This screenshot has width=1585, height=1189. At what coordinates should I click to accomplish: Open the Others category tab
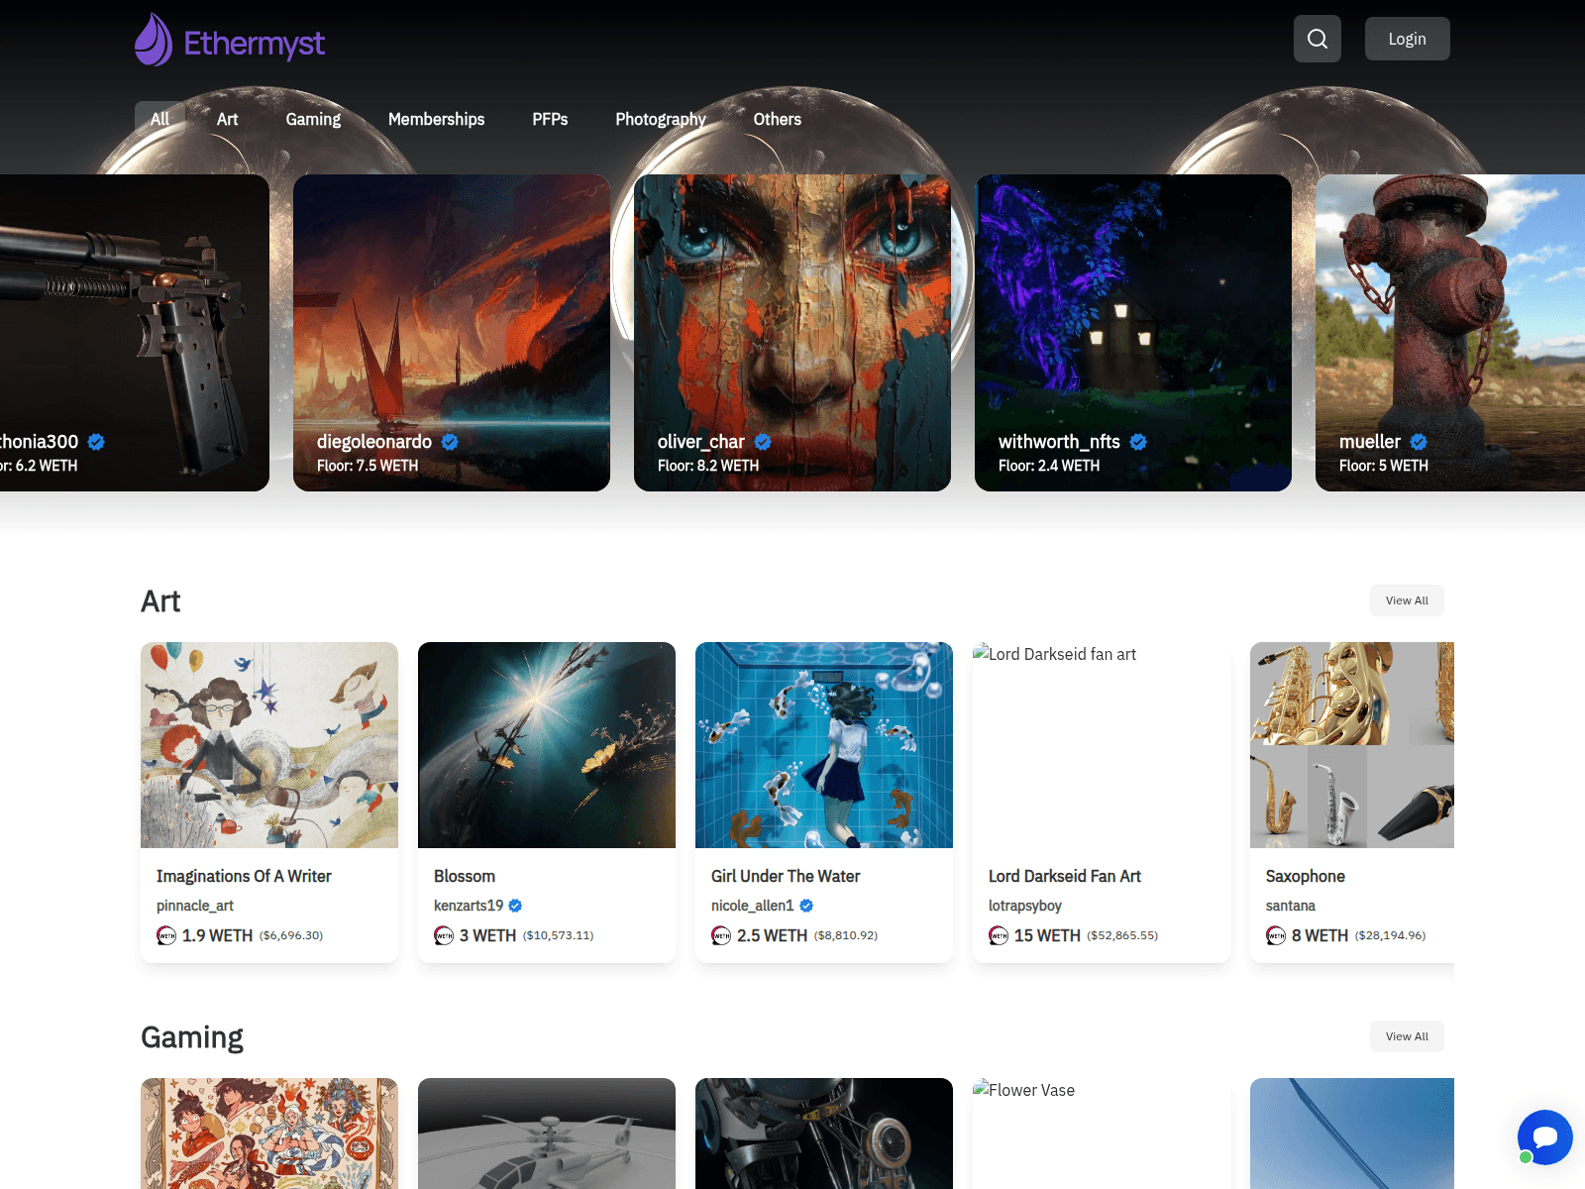[778, 119]
